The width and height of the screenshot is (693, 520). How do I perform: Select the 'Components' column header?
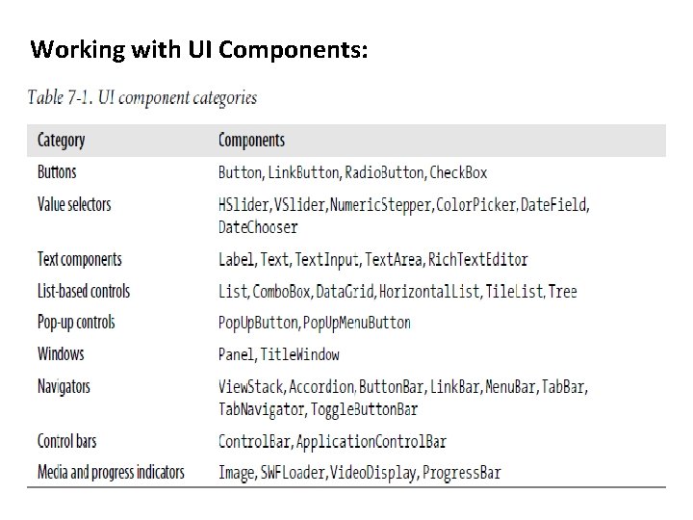[251, 141]
